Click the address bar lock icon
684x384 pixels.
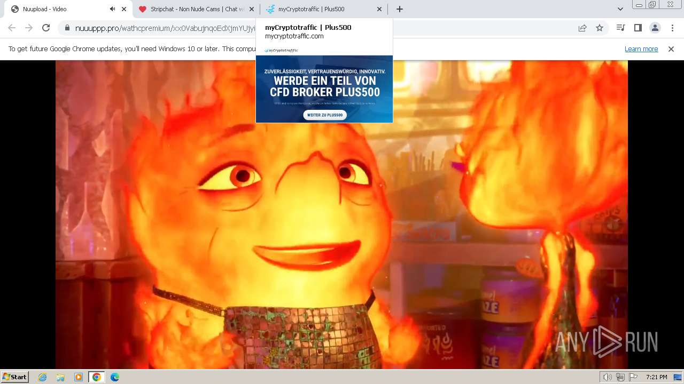click(67, 28)
